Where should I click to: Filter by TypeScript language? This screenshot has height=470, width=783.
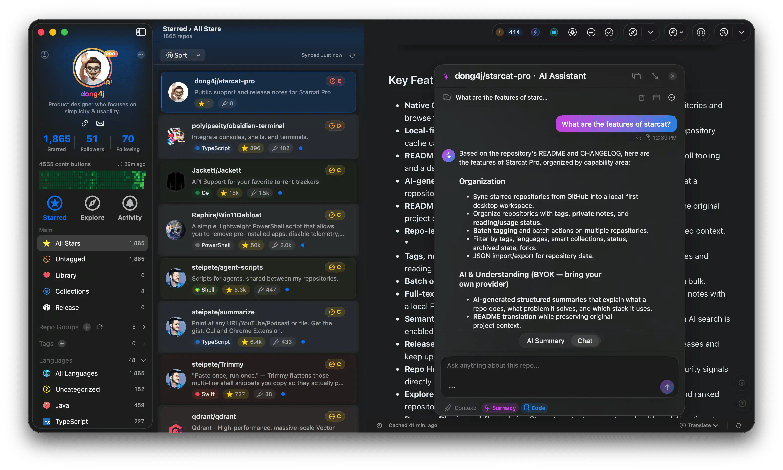92,422
